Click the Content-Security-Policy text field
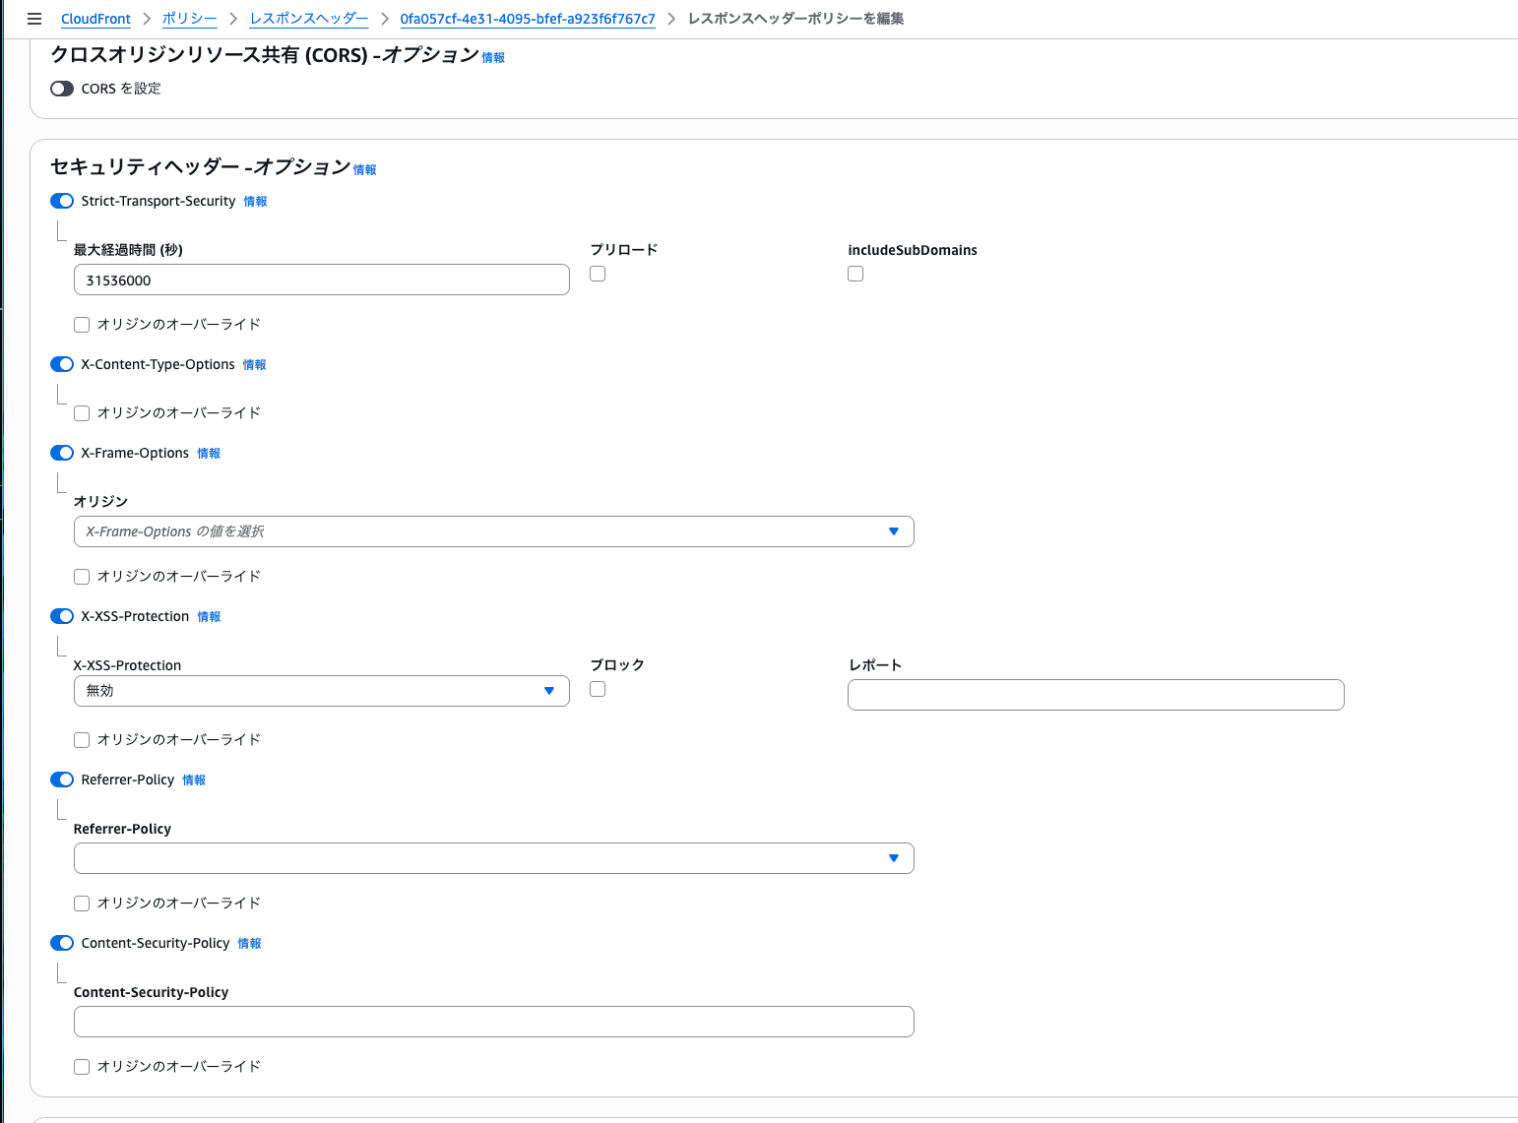The height and width of the screenshot is (1123, 1518). tap(493, 1022)
